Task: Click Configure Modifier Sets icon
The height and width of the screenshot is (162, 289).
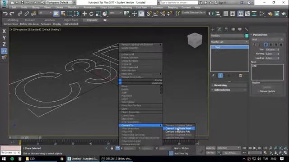Action: tap(241, 76)
